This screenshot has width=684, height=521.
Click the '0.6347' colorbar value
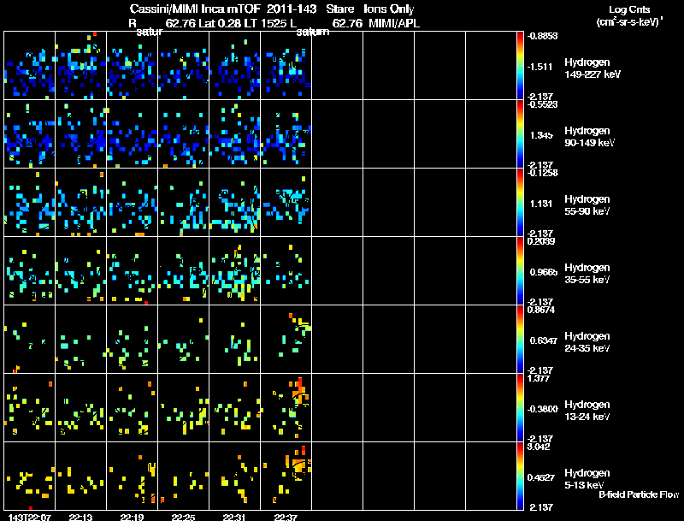(544, 340)
